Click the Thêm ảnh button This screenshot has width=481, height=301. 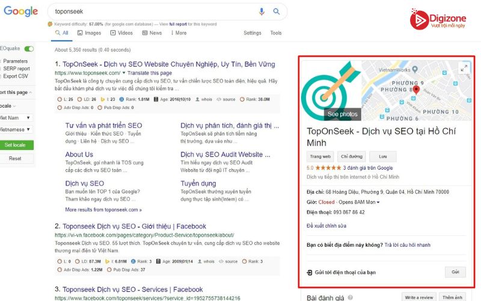[453, 297]
